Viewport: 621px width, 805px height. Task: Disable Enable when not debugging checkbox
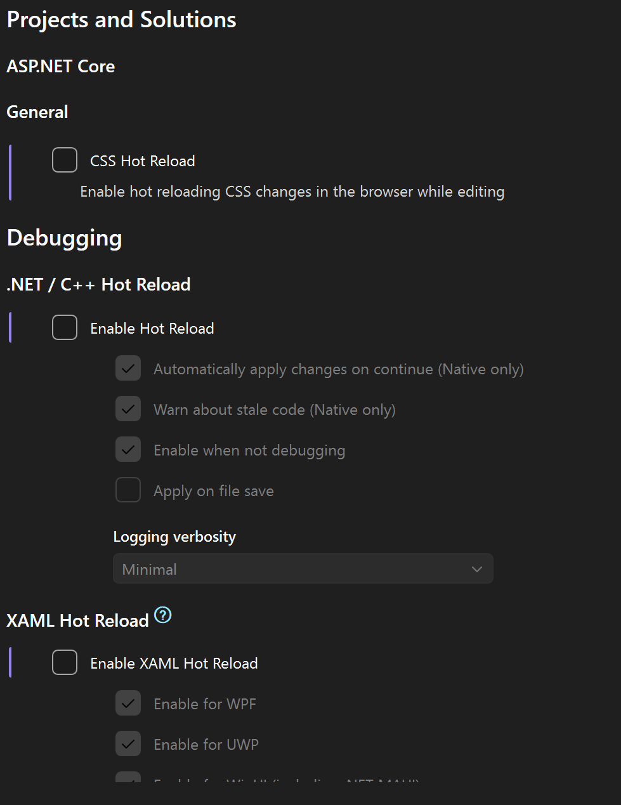pos(128,450)
